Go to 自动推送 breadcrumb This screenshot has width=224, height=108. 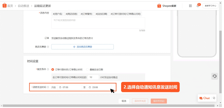(24, 6)
